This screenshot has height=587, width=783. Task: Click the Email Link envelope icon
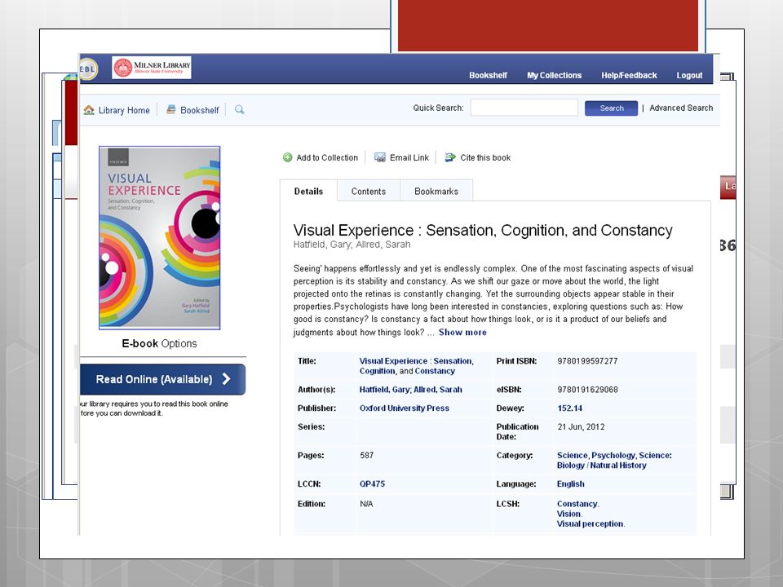380,157
